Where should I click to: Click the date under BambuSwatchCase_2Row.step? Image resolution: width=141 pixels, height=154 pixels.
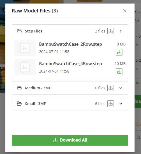(x=54, y=52)
